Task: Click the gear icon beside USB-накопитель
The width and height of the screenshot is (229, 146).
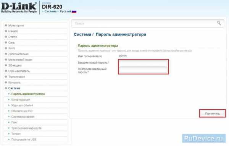Action: (6, 71)
